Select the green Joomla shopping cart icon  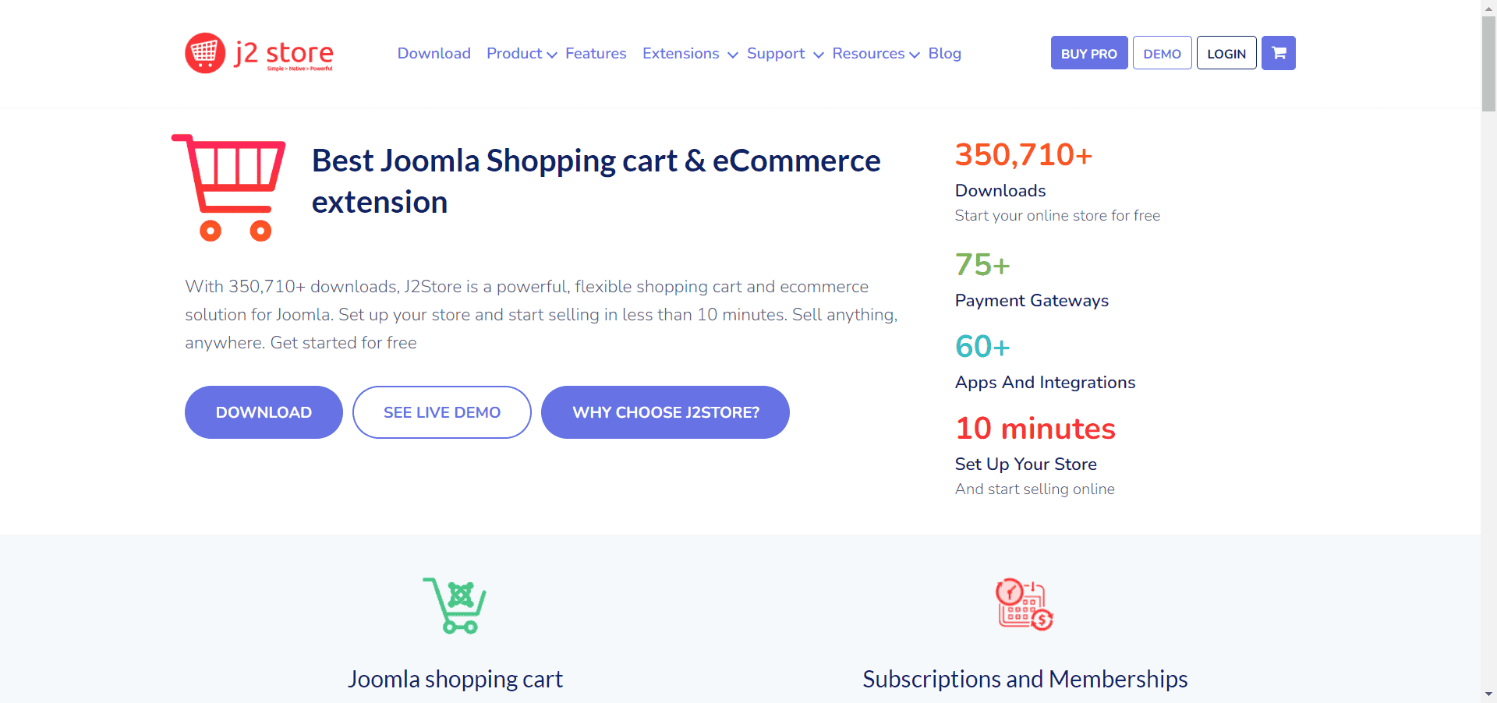(x=455, y=606)
